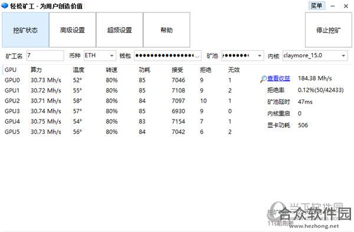Click the 功耗 column header

[x=145, y=70]
